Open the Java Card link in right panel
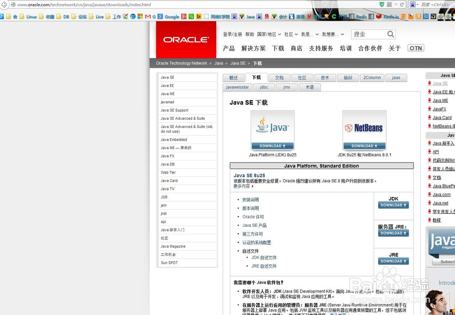Viewport: 455px width, 315px height. click(x=442, y=118)
